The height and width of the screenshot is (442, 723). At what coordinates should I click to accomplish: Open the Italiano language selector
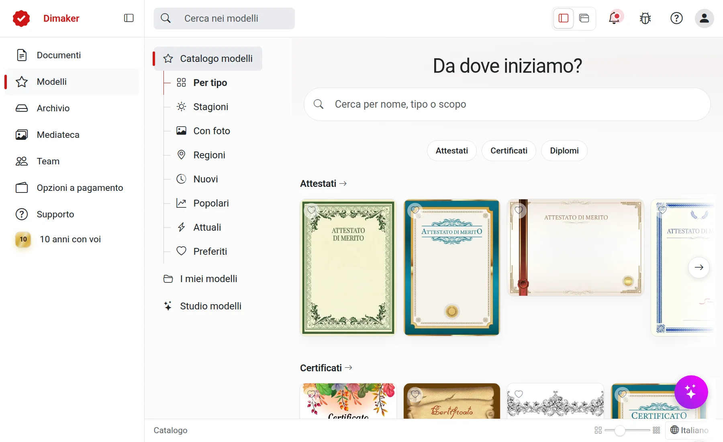tap(689, 430)
